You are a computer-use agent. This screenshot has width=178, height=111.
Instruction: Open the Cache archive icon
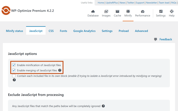pyautogui.click(x=117, y=11)
